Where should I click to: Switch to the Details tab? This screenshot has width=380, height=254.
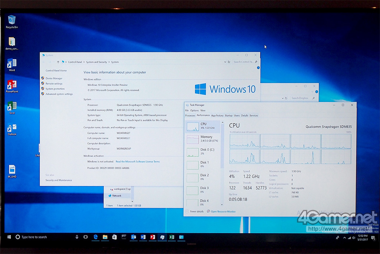click(x=245, y=116)
